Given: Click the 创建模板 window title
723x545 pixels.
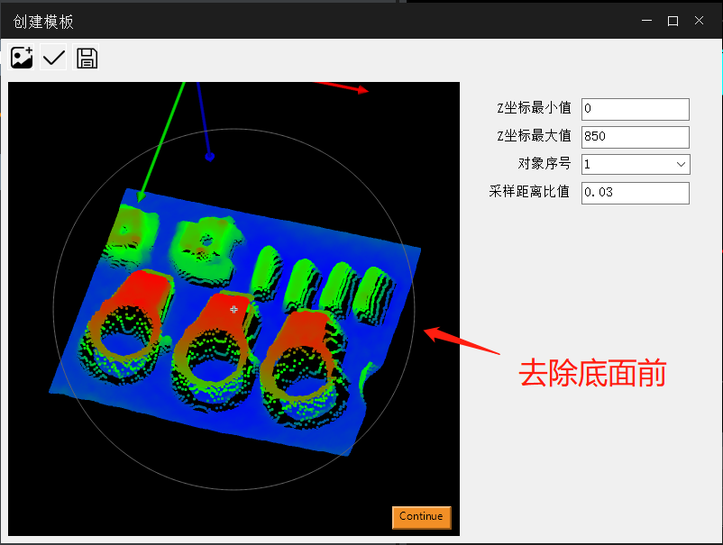Looking at the screenshot, I should (43, 22).
